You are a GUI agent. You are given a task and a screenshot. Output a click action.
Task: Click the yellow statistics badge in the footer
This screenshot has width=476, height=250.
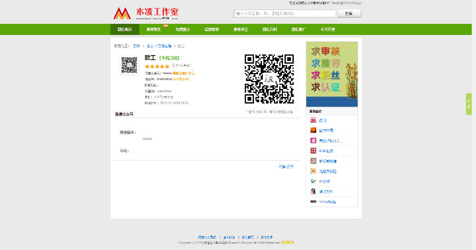288,243
